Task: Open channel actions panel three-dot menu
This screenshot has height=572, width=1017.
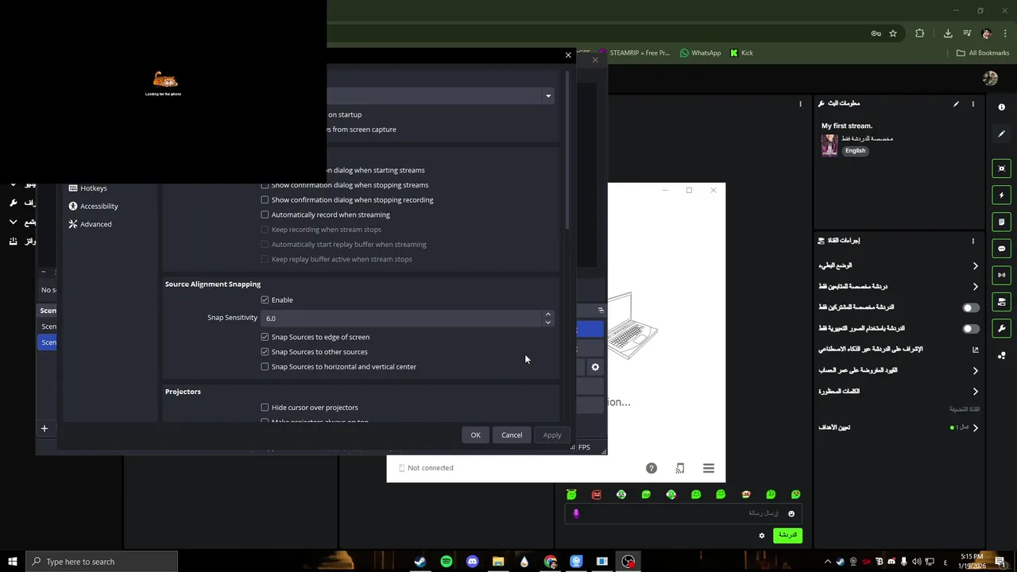Action: tap(973, 241)
